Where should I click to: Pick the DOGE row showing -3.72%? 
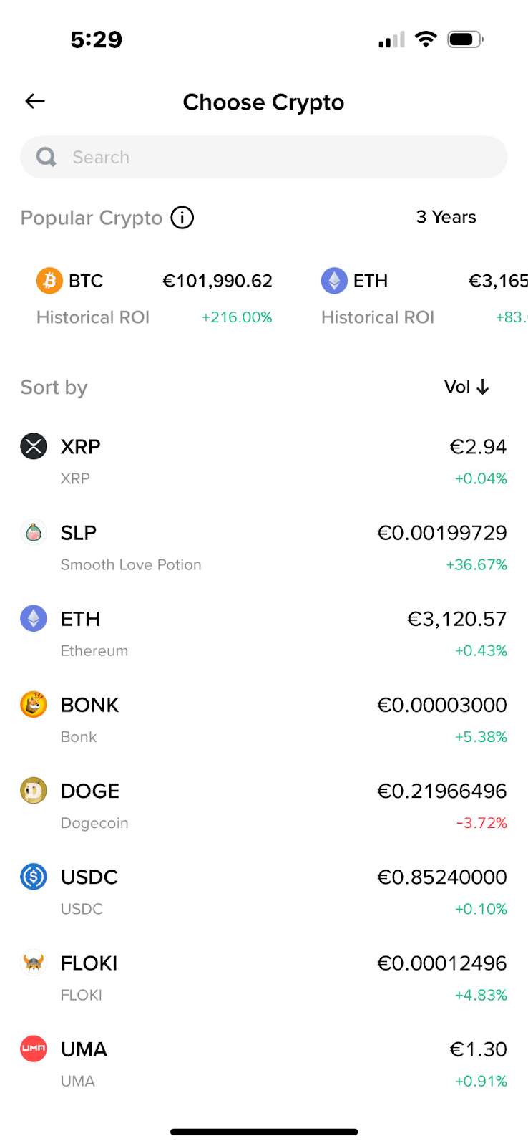264,806
